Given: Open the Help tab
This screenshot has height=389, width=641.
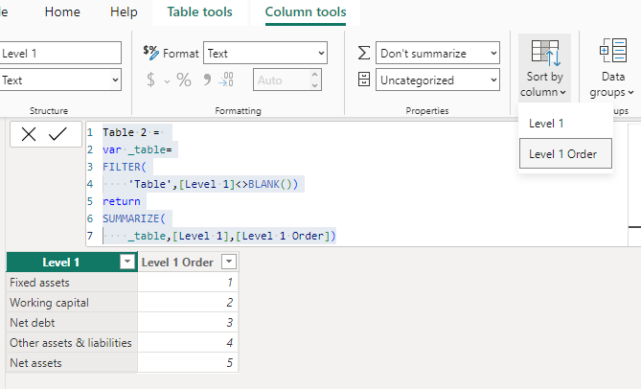Looking at the screenshot, I should [x=124, y=11].
